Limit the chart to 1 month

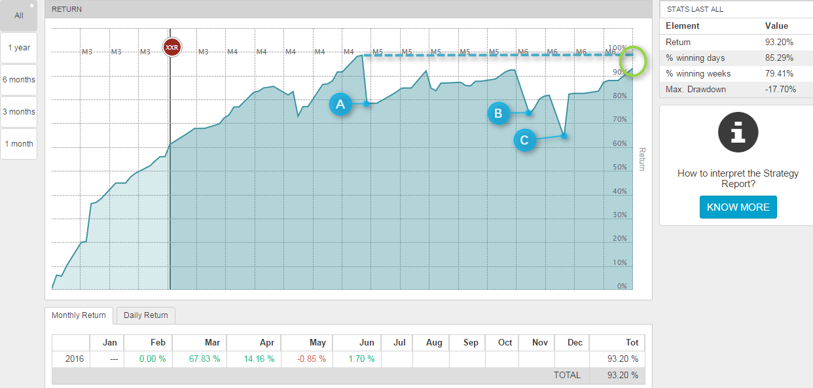19,144
